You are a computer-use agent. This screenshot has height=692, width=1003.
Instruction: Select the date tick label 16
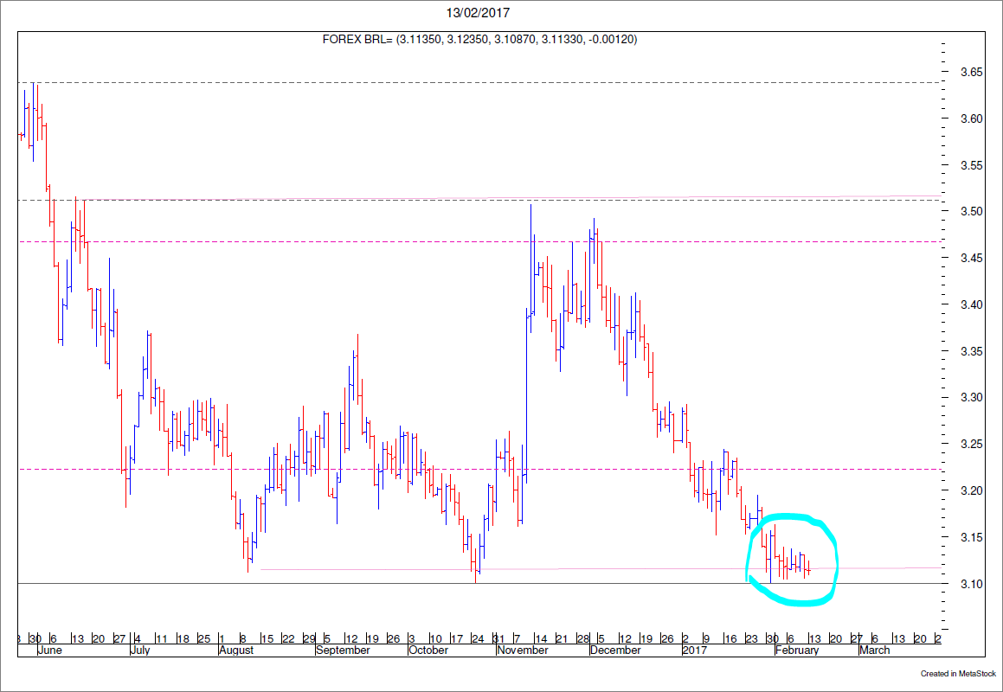(730, 639)
